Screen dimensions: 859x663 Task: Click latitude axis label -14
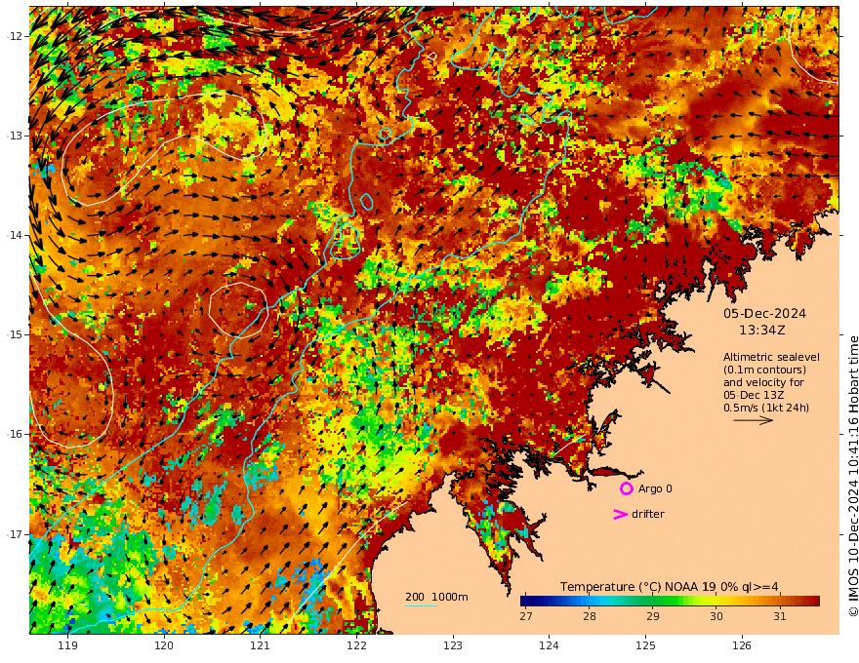[15, 235]
